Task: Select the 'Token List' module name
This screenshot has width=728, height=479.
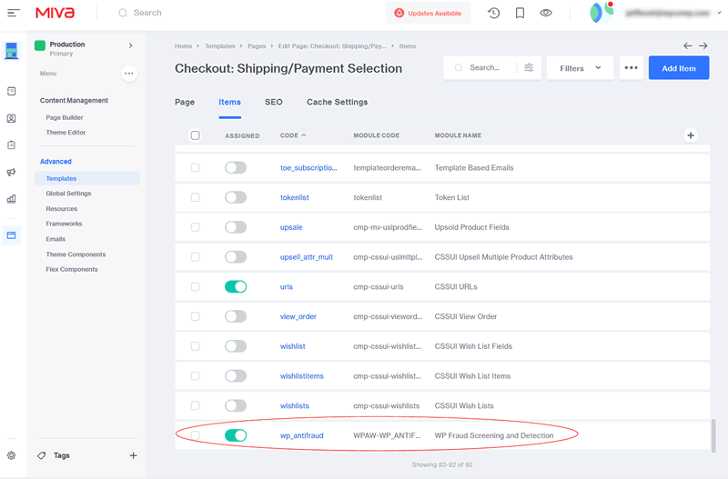Action: coord(451,197)
